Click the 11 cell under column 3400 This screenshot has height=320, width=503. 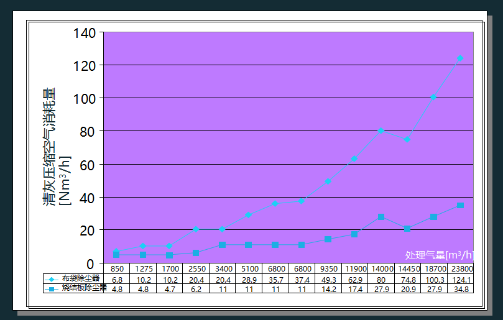point(223,289)
